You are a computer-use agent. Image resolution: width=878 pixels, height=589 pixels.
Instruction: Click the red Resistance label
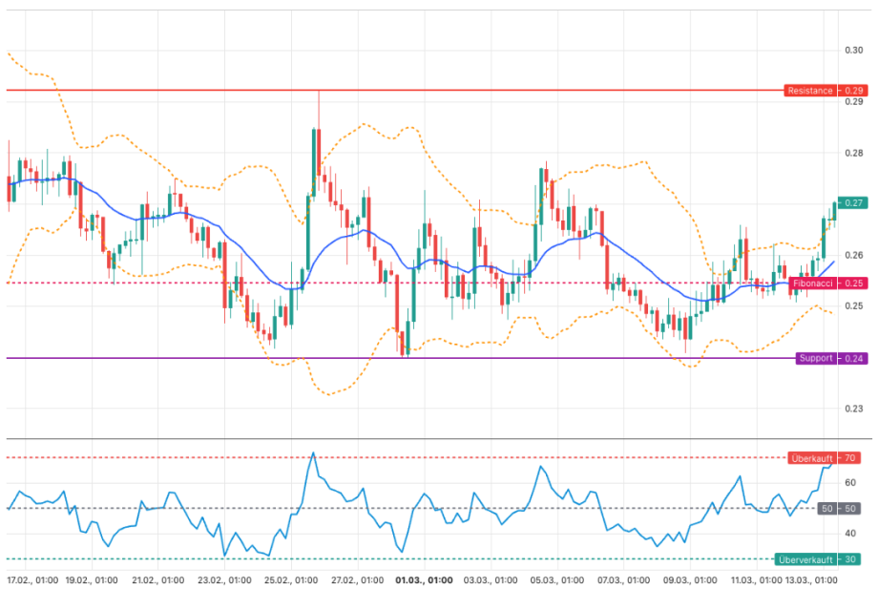810,91
